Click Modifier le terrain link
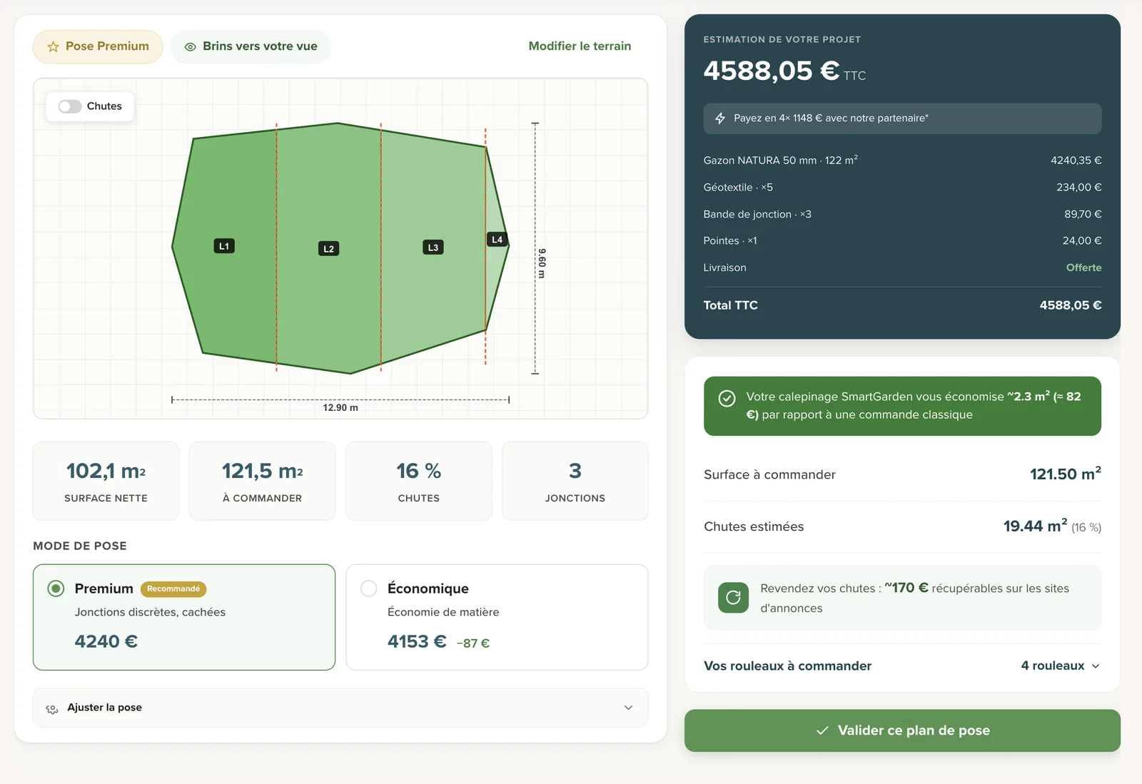The image size is (1142, 784). [580, 46]
